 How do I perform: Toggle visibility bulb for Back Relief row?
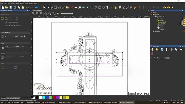184,24
